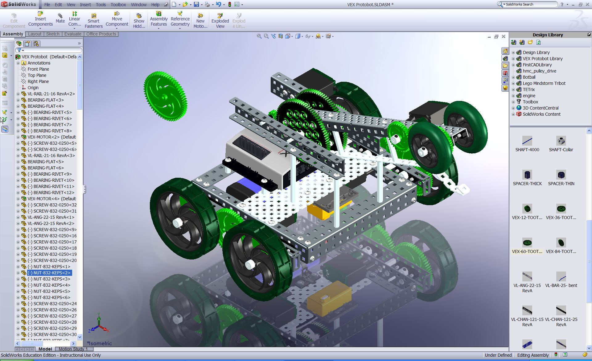Switch to the PropertyManager tab icon
592x361 pixels.
27,44
